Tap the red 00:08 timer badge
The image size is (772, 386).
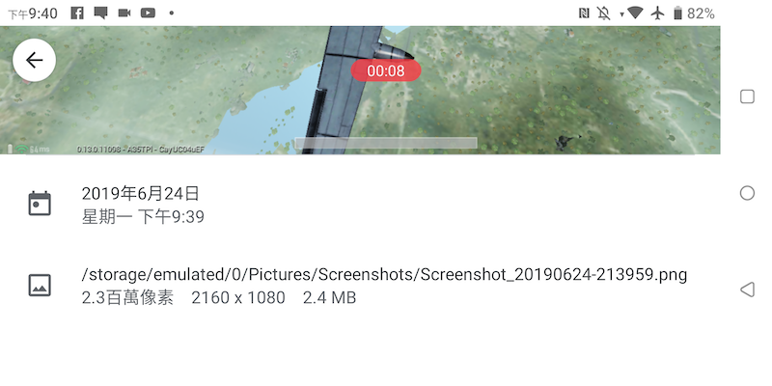pos(386,70)
